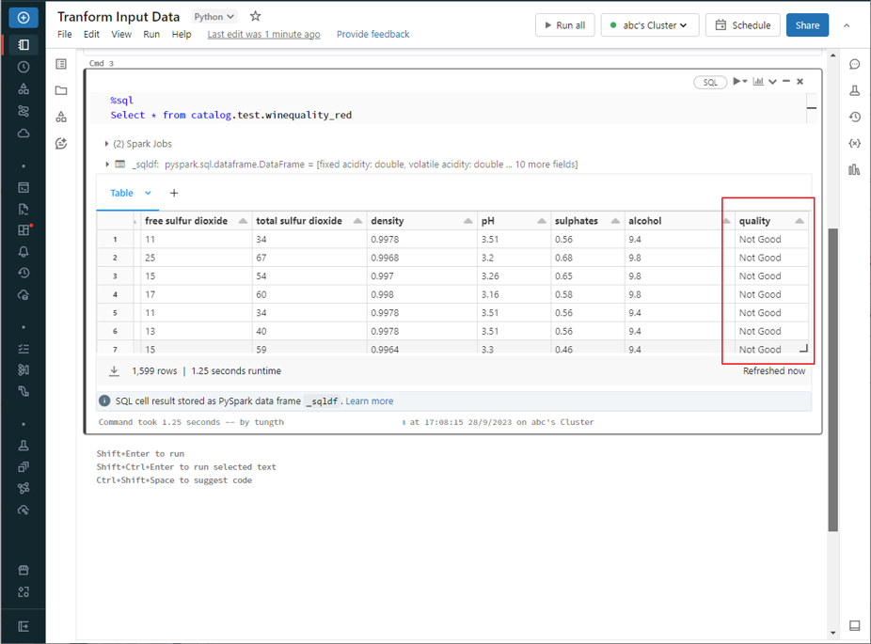Viewport: 871px width, 644px height.
Task: Click the Learn more link
Action: tap(369, 401)
